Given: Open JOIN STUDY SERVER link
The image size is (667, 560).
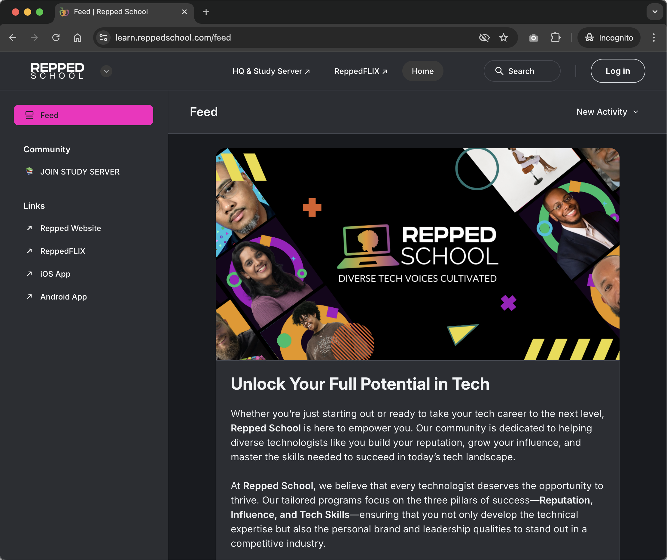Looking at the screenshot, I should [x=80, y=172].
